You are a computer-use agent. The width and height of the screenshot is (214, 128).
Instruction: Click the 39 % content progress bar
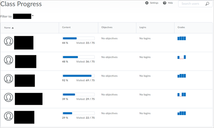[x=78, y=94]
